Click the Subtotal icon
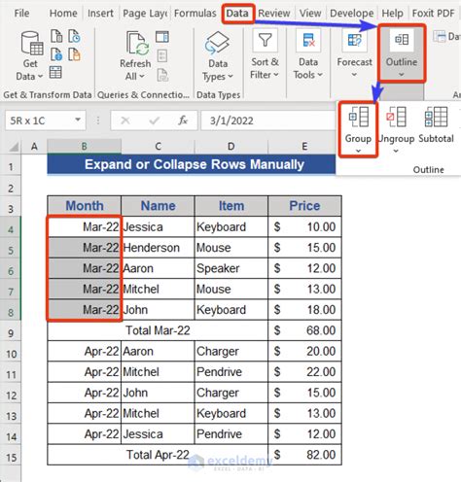 coord(436,117)
